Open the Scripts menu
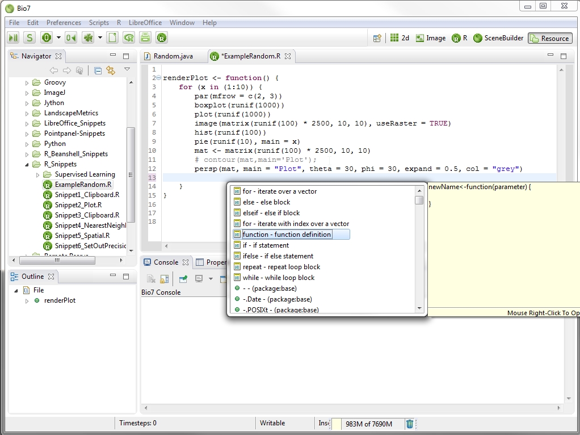Image resolution: width=580 pixels, height=435 pixels. coord(99,23)
